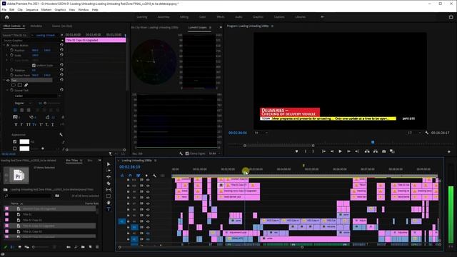
Task: Open Regular font style dropdown
Action: pyautogui.click(x=22, y=103)
